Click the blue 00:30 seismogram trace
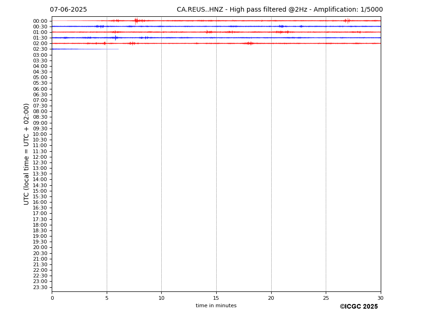Image resolution: width=432 pixels, height=324 pixels. 216,27
